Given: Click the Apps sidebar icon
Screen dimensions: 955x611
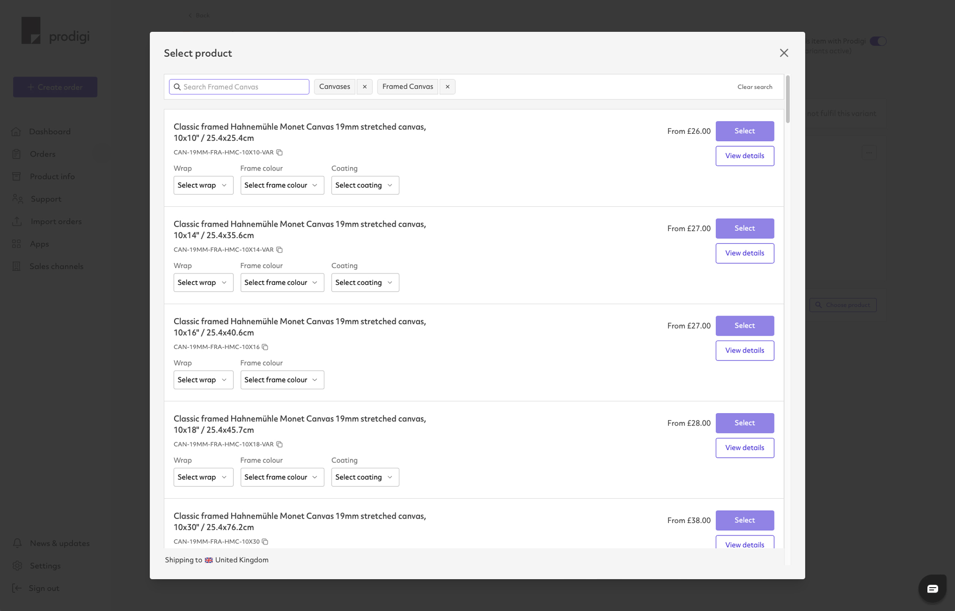Looking at the screenshot, I should point(17,244).
